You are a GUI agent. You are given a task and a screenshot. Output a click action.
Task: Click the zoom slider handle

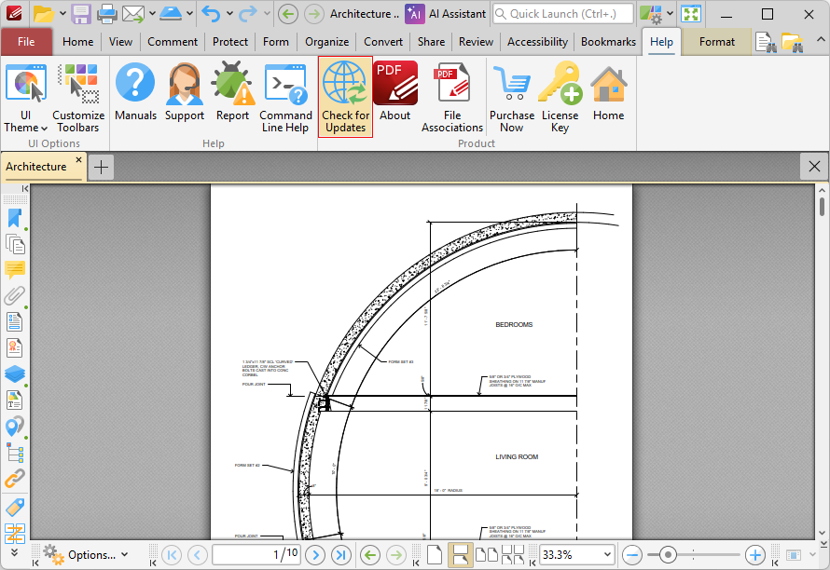(668, 555)
